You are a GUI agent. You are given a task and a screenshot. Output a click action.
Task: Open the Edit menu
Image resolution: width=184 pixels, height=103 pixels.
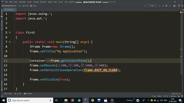pos(11,2)
